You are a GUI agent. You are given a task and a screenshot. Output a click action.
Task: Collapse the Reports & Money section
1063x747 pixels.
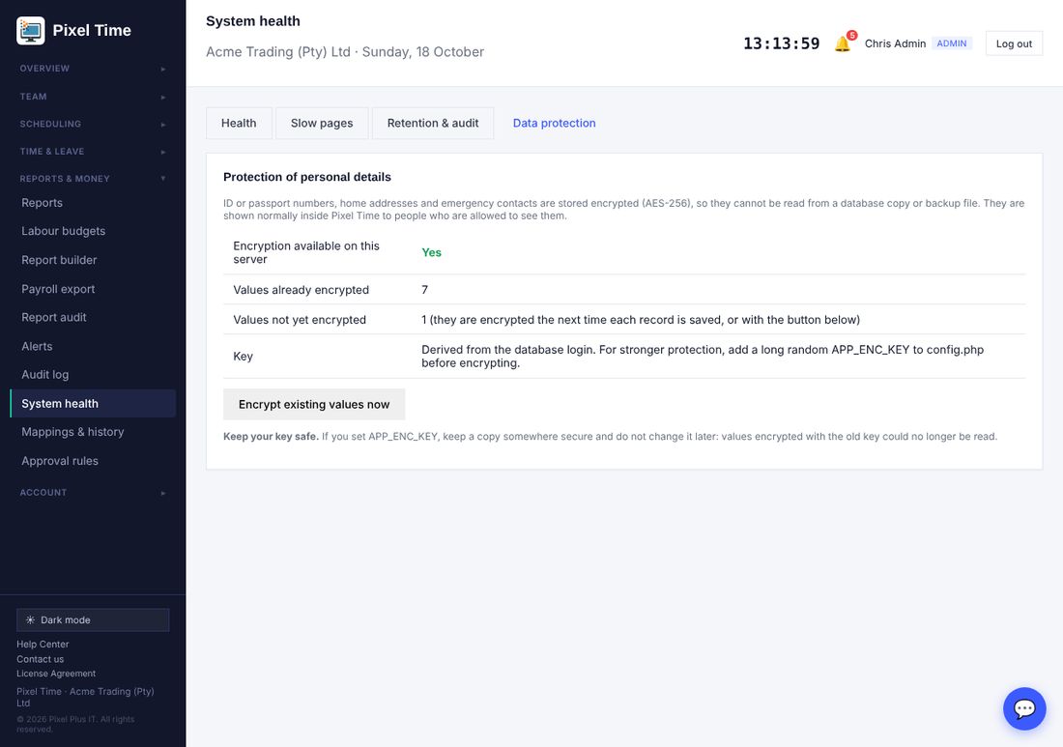93,178
